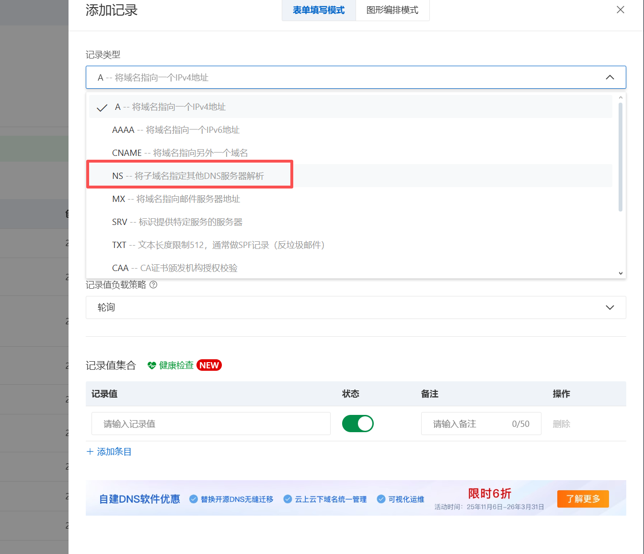This screenshot has height=554, width=644.
Task: Click the 请输入记录值 input field
Action: [211, 424]
